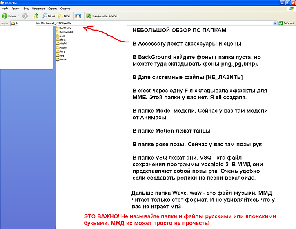Select the BackGround folder
The width and height of the screenshot is (296, 229).
pyautogui.click(x=65, y=32)
